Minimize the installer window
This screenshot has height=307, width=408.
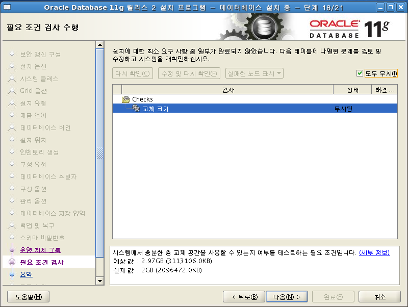380,7
